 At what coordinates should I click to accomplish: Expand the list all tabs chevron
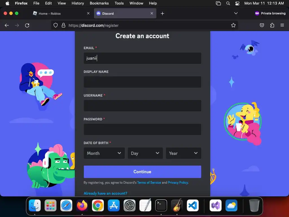236,13
